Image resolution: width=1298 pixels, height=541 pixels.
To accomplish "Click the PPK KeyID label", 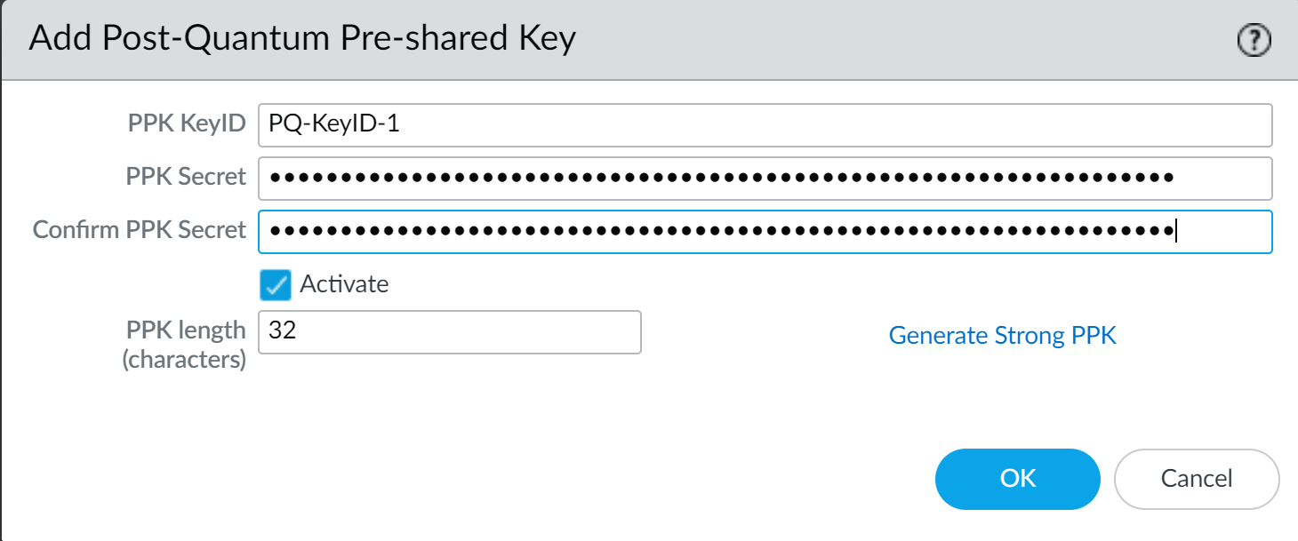I will tap(186, 124).
